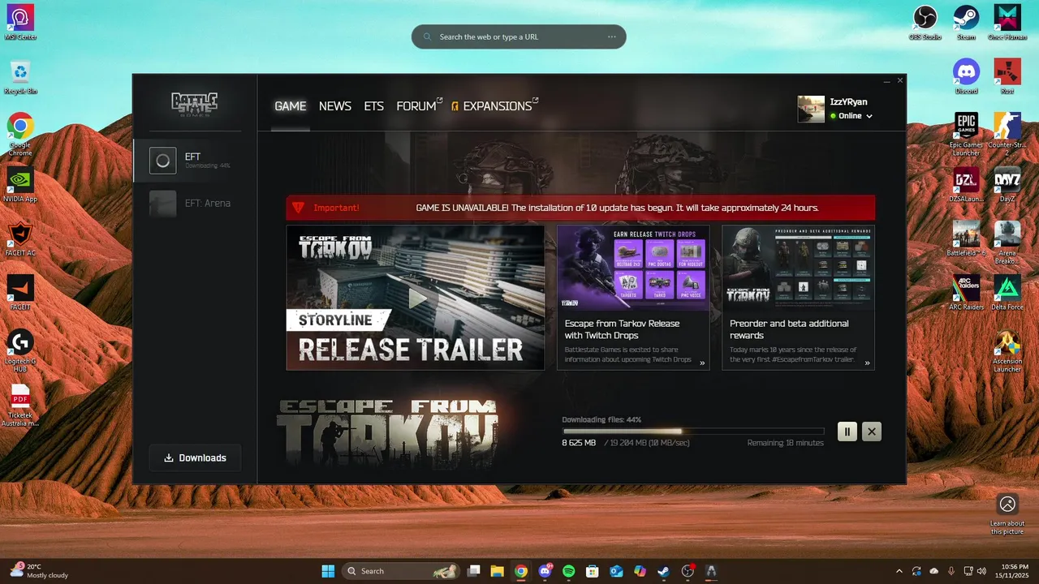
Task: Open Epic Games Launcher shortcut
Action: click(x=966, y=135)
